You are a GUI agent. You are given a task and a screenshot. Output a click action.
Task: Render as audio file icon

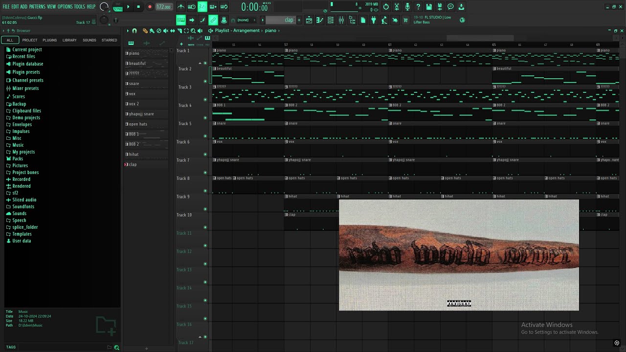pos(440,7)
